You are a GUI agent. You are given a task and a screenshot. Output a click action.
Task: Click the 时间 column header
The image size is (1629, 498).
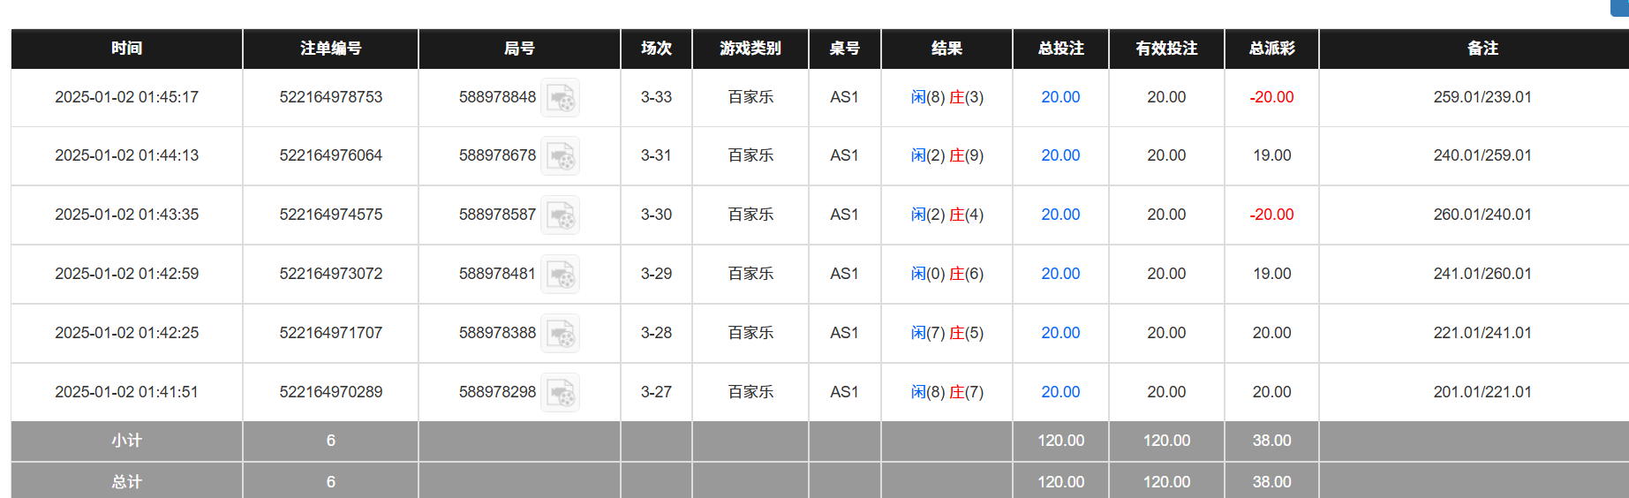pos(126,49)
